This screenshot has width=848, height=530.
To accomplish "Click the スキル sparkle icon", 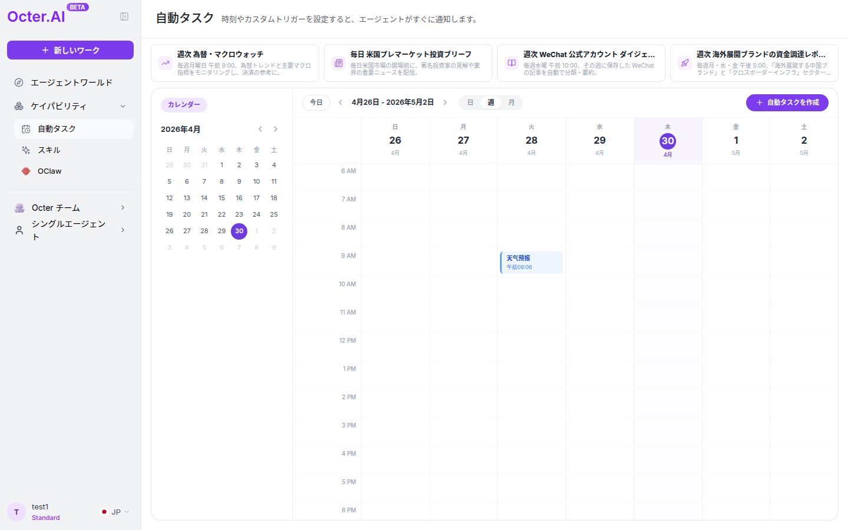I will [26, 150].
